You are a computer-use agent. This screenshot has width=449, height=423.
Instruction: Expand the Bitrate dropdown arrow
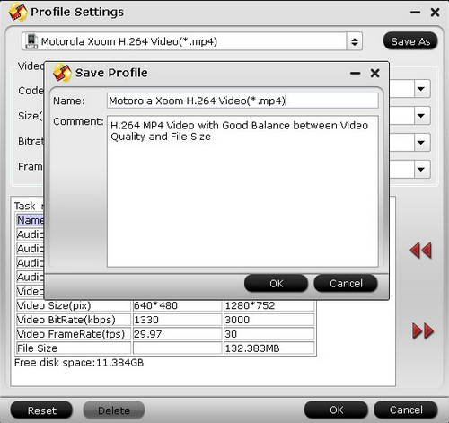click(x=421, y=142)
